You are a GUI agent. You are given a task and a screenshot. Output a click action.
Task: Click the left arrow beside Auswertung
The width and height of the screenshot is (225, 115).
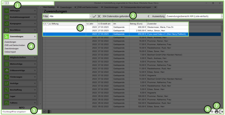point(148,16)
